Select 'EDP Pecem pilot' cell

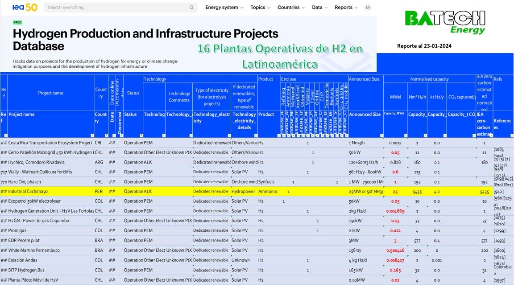tap(51, 240)
